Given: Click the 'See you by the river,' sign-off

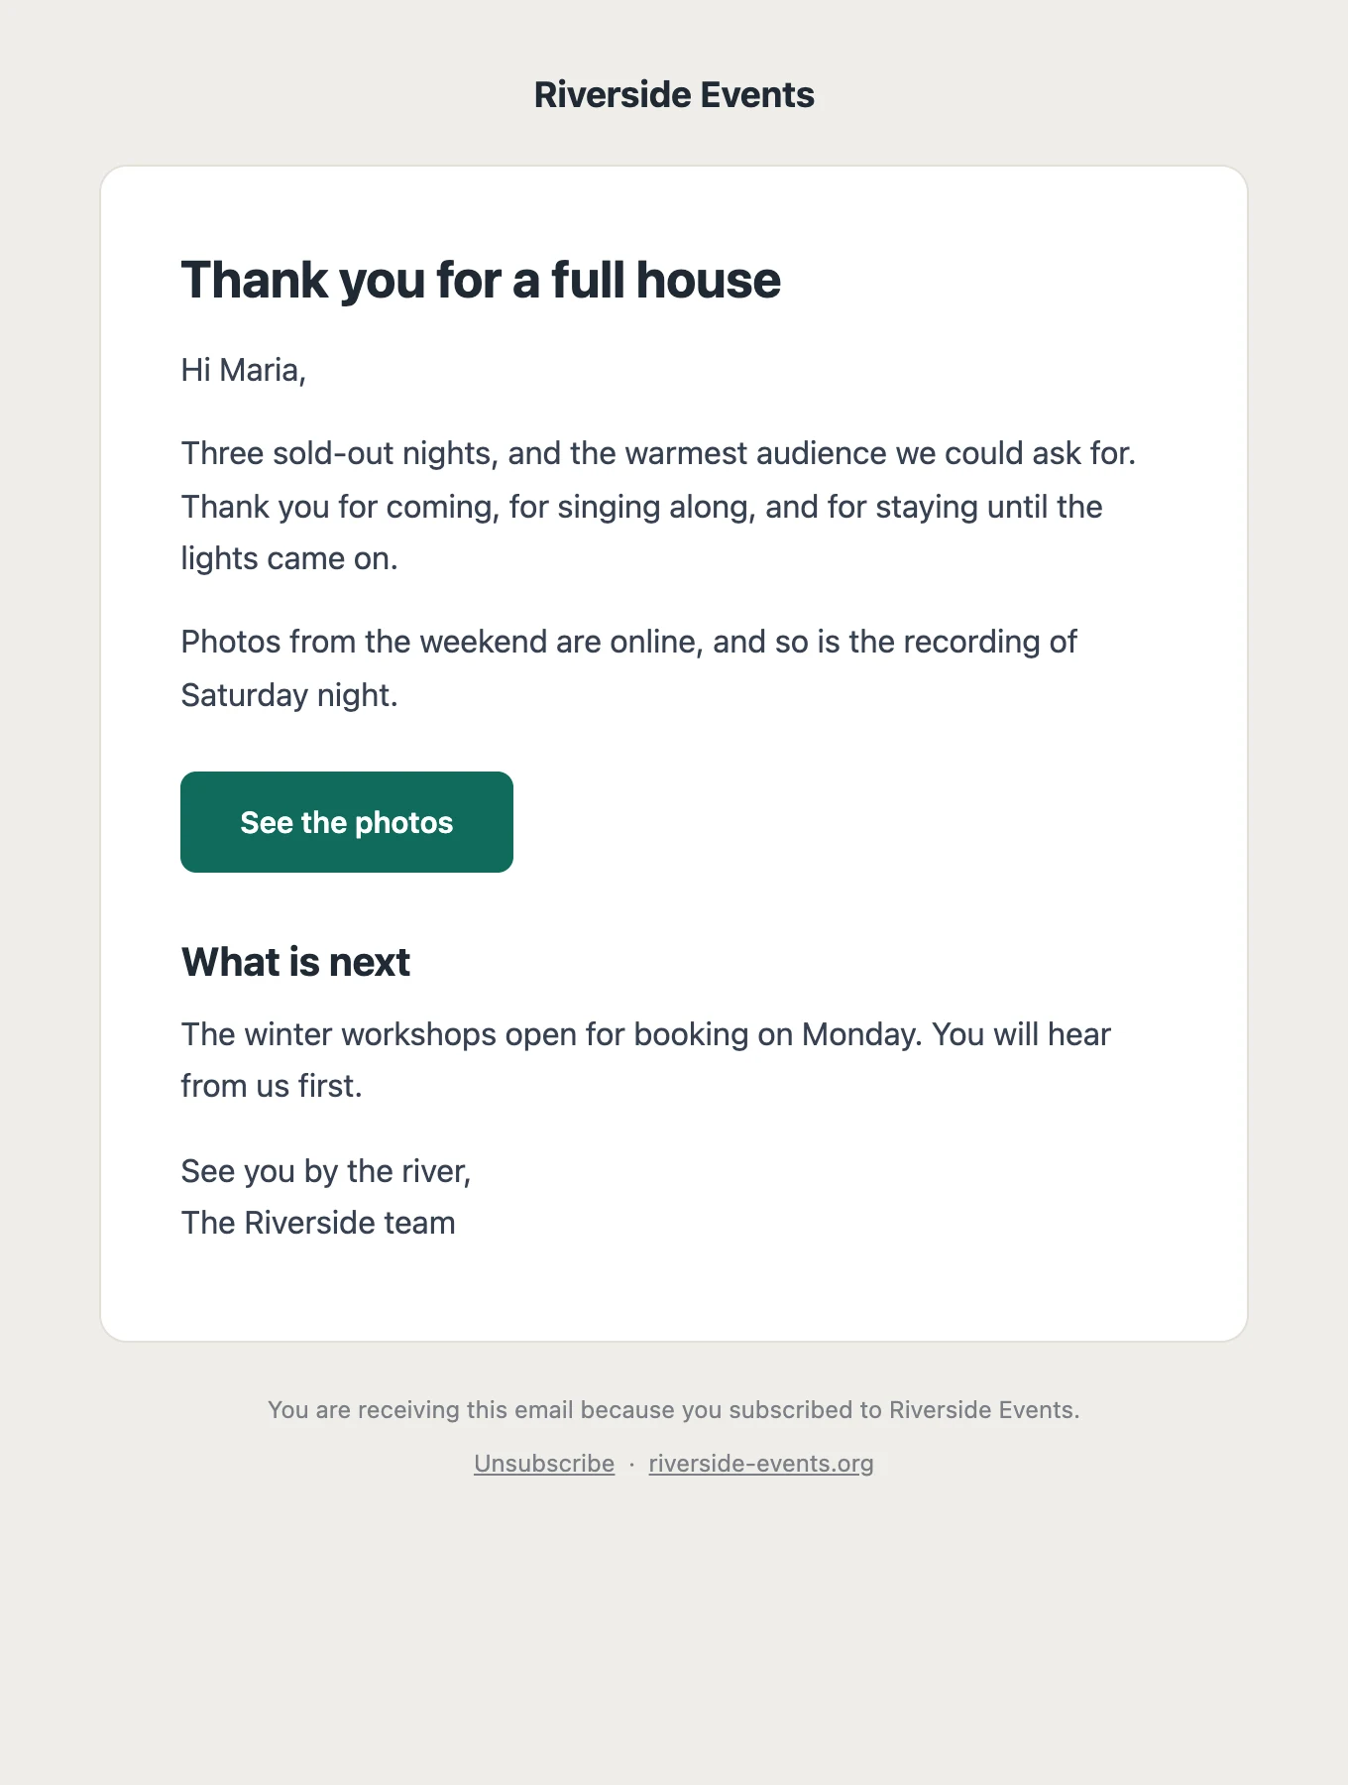Looking at the screenshot, I should (326, 1172).
